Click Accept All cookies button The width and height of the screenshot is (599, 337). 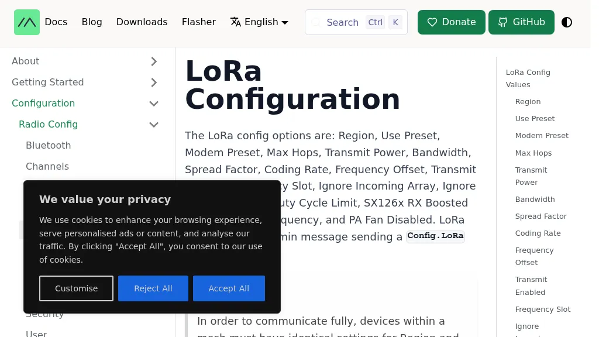pos(229,288)
